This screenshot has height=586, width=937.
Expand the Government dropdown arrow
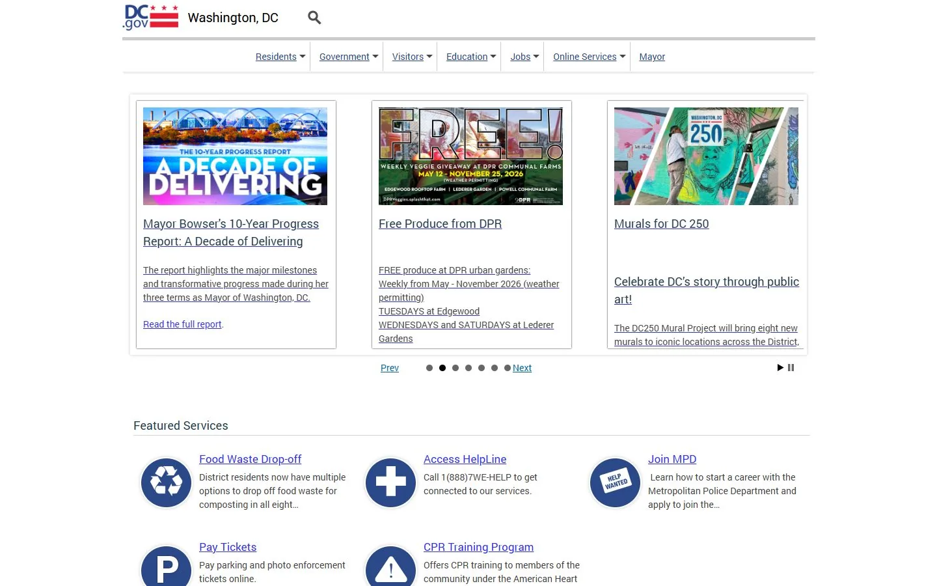point(375,57)
